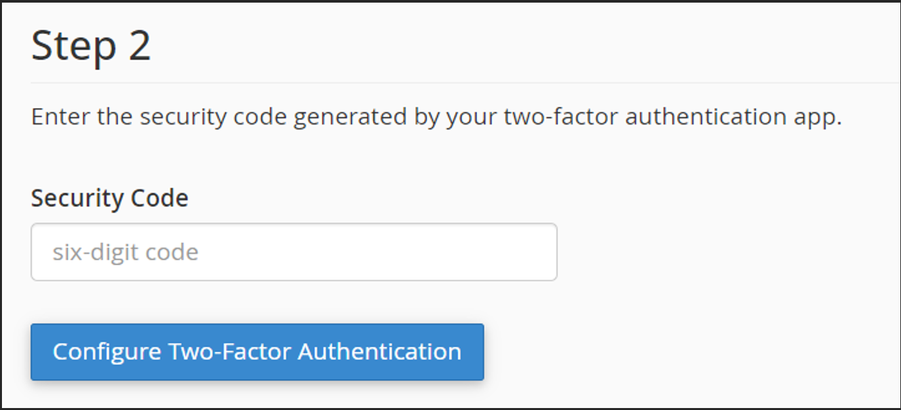Click the security code instruction sentence
This screenshot has width=901, height=410.
[x=436, y=117]
